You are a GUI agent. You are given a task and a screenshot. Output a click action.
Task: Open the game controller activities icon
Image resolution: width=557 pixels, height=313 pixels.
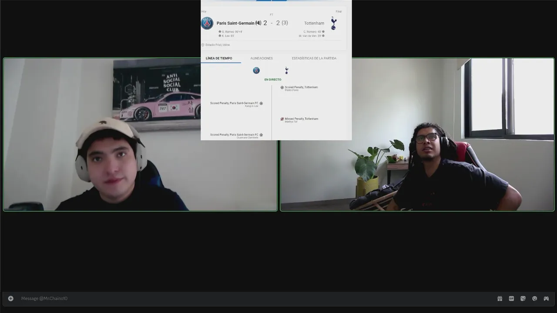click(x=546, y=298)
